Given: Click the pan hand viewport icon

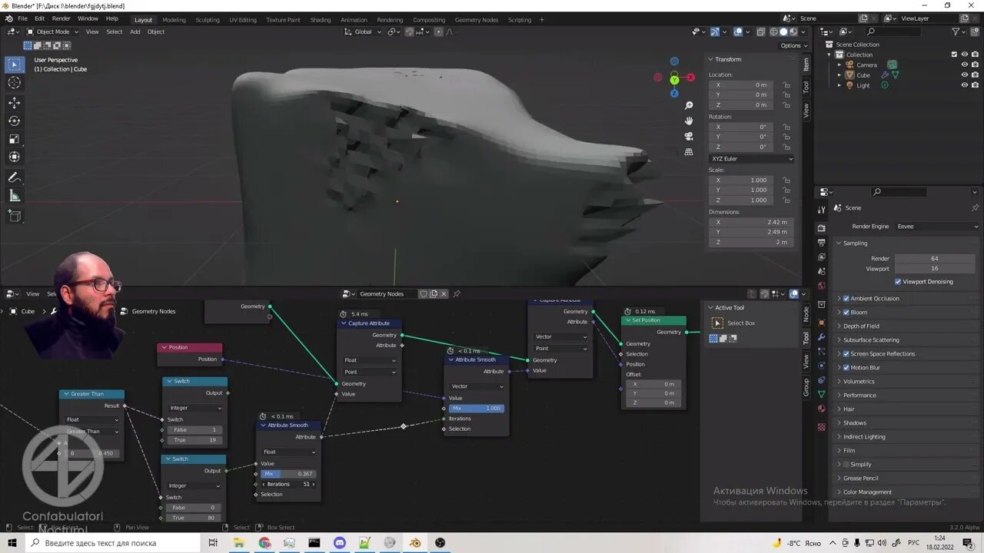Looking at the screenshot, I should click(x=689, y=121).
